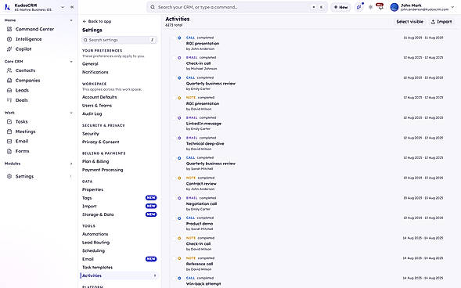Open the AI sparkle icon in top bar
The width and height of the screenshot is (461, 288).
tap(359, 7)
